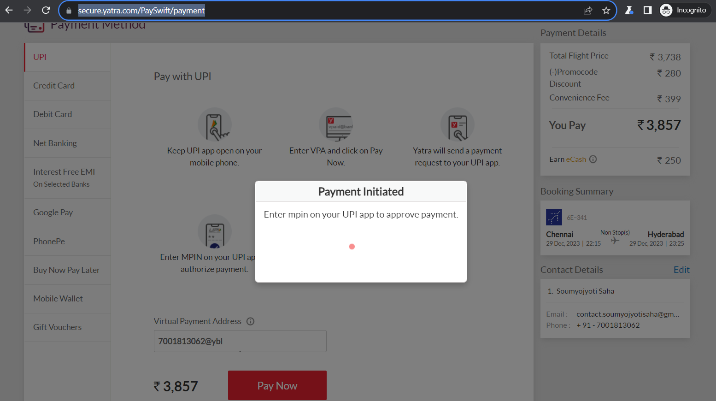Go back with the browser back arrow

tap(9, 10)
